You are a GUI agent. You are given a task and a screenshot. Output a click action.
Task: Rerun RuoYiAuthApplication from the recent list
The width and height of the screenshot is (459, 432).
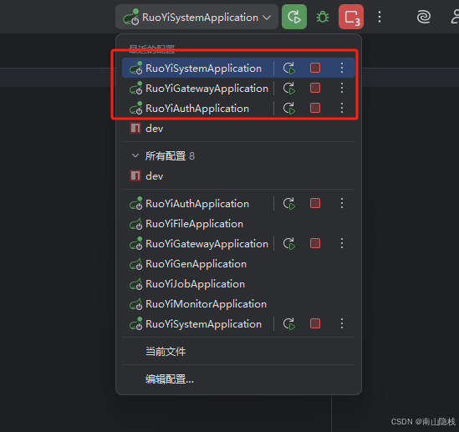tap(289, 109)
